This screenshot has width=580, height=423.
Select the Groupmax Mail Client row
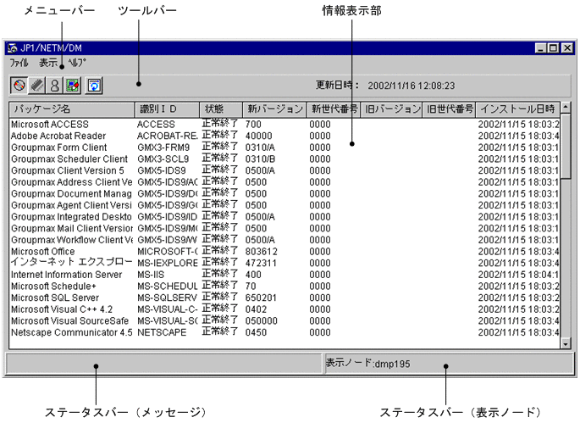click(x=284, y=228)
